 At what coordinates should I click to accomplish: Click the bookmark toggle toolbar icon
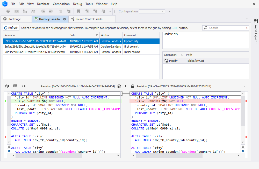click(78, 11)
